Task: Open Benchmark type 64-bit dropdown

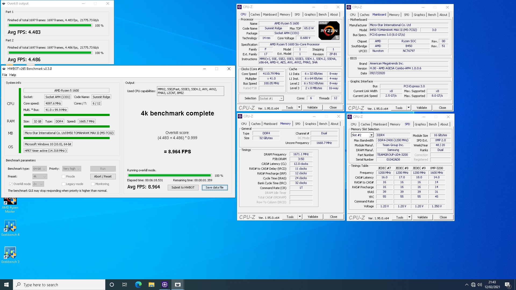Action: point(40,169)
